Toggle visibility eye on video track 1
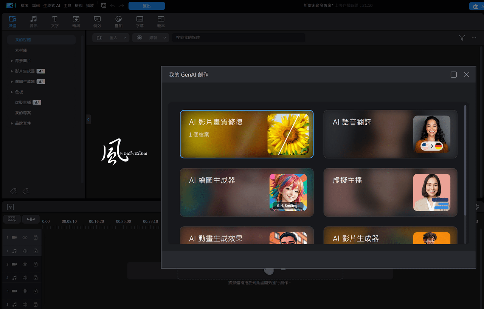The width and height of the screenshot is (484, 309). click(25, 237)
